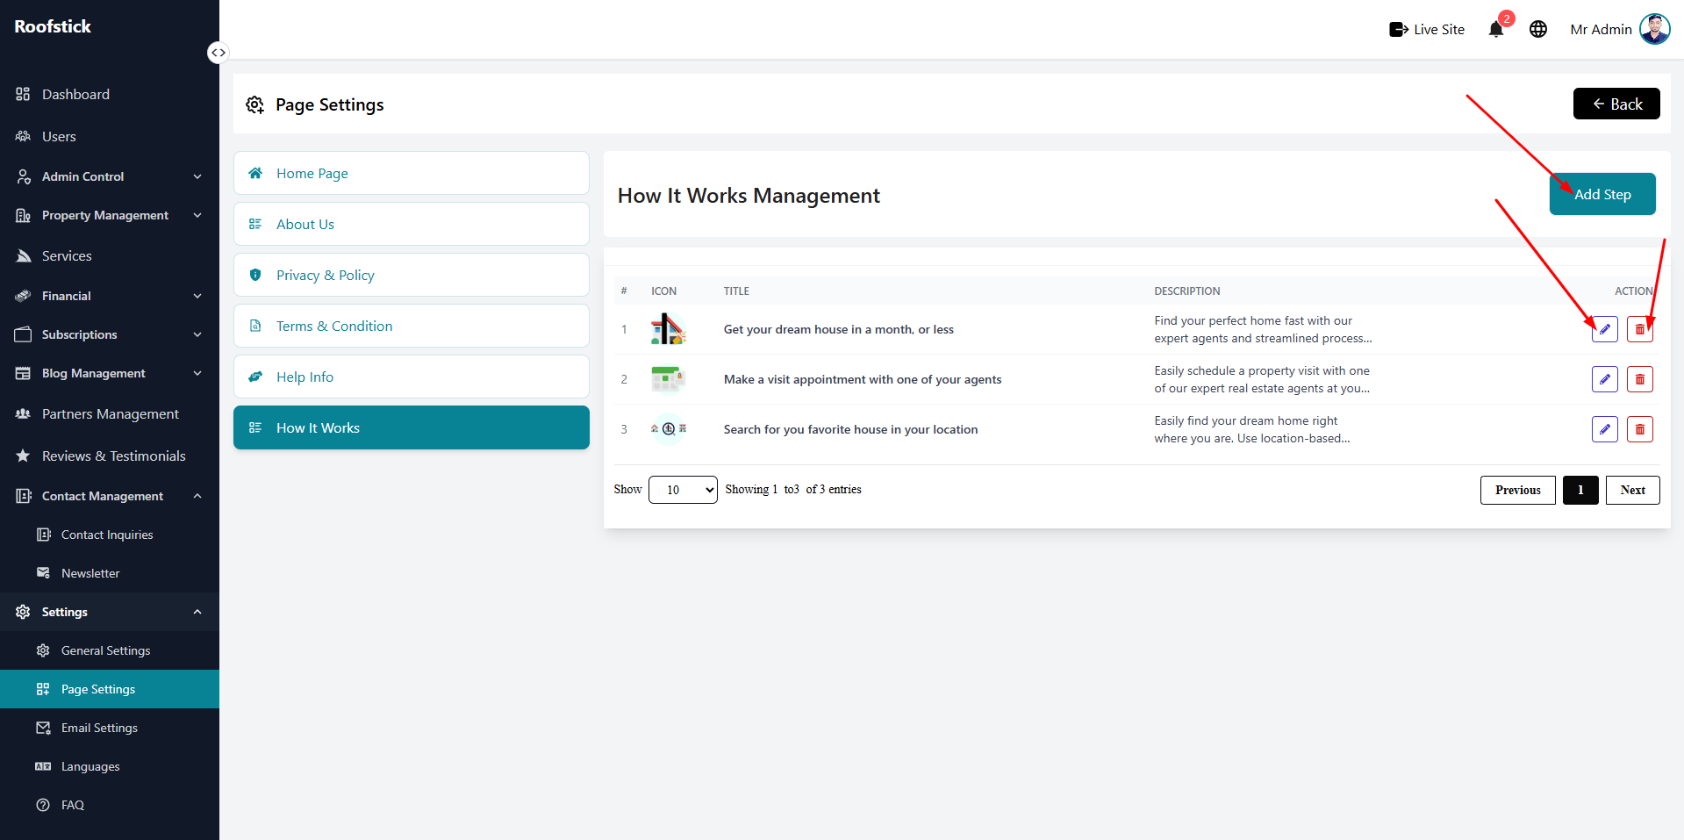This screenshot has height=840, width=1684.
Task: Open the notifications bell
Action: pos(1496,29)
